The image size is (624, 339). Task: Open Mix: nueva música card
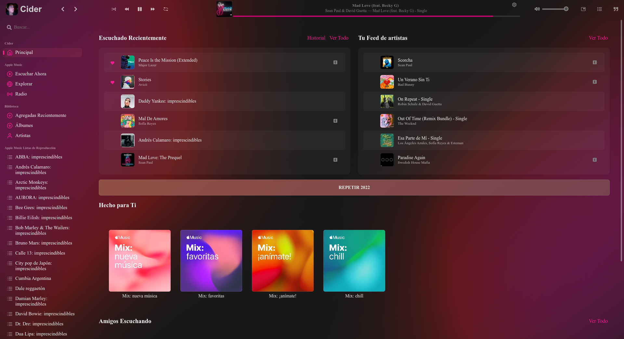[140, 261]
